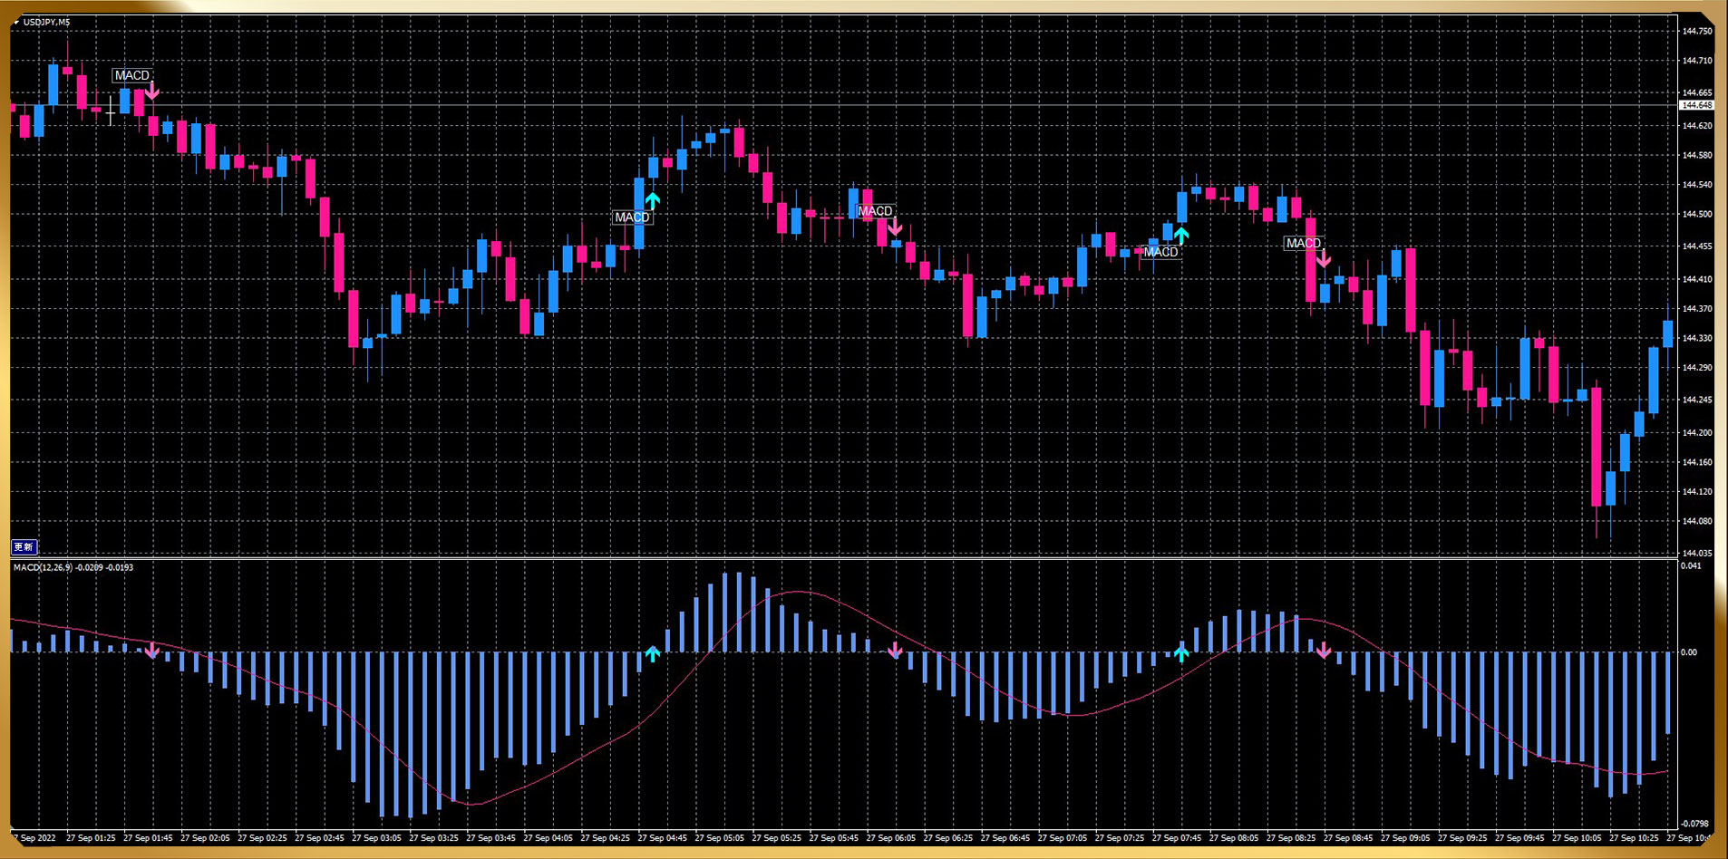Click the pink down arrow beside the first MACD label
The width and height of the screenshot is (1728, 859).
[152, 91]
